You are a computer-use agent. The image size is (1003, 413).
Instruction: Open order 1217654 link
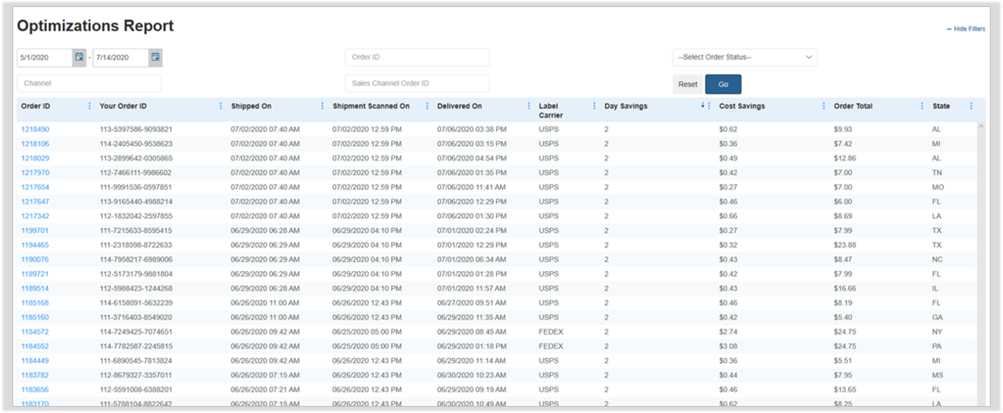click(x=35, y=187)
